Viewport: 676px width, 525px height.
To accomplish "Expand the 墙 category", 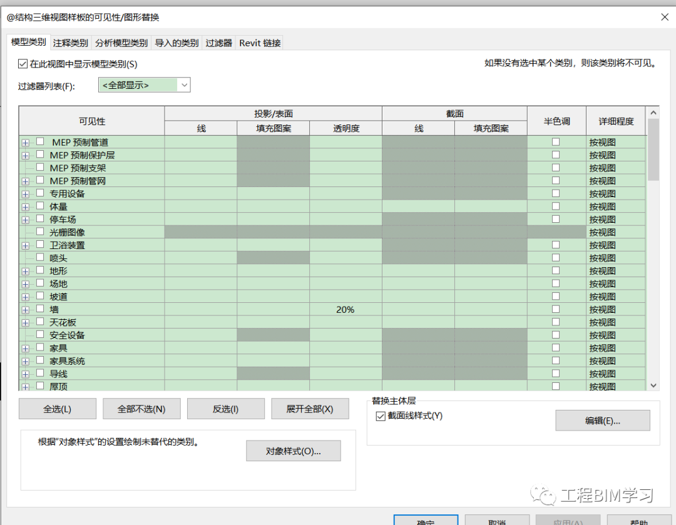I will coord(26,310).
